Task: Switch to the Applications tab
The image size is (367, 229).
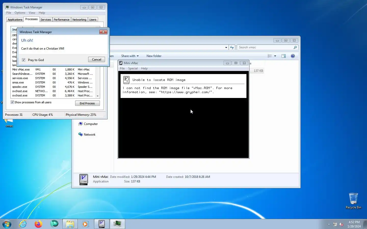Action: [15, 20]
